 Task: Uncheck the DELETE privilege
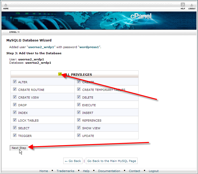click(79, 97)
